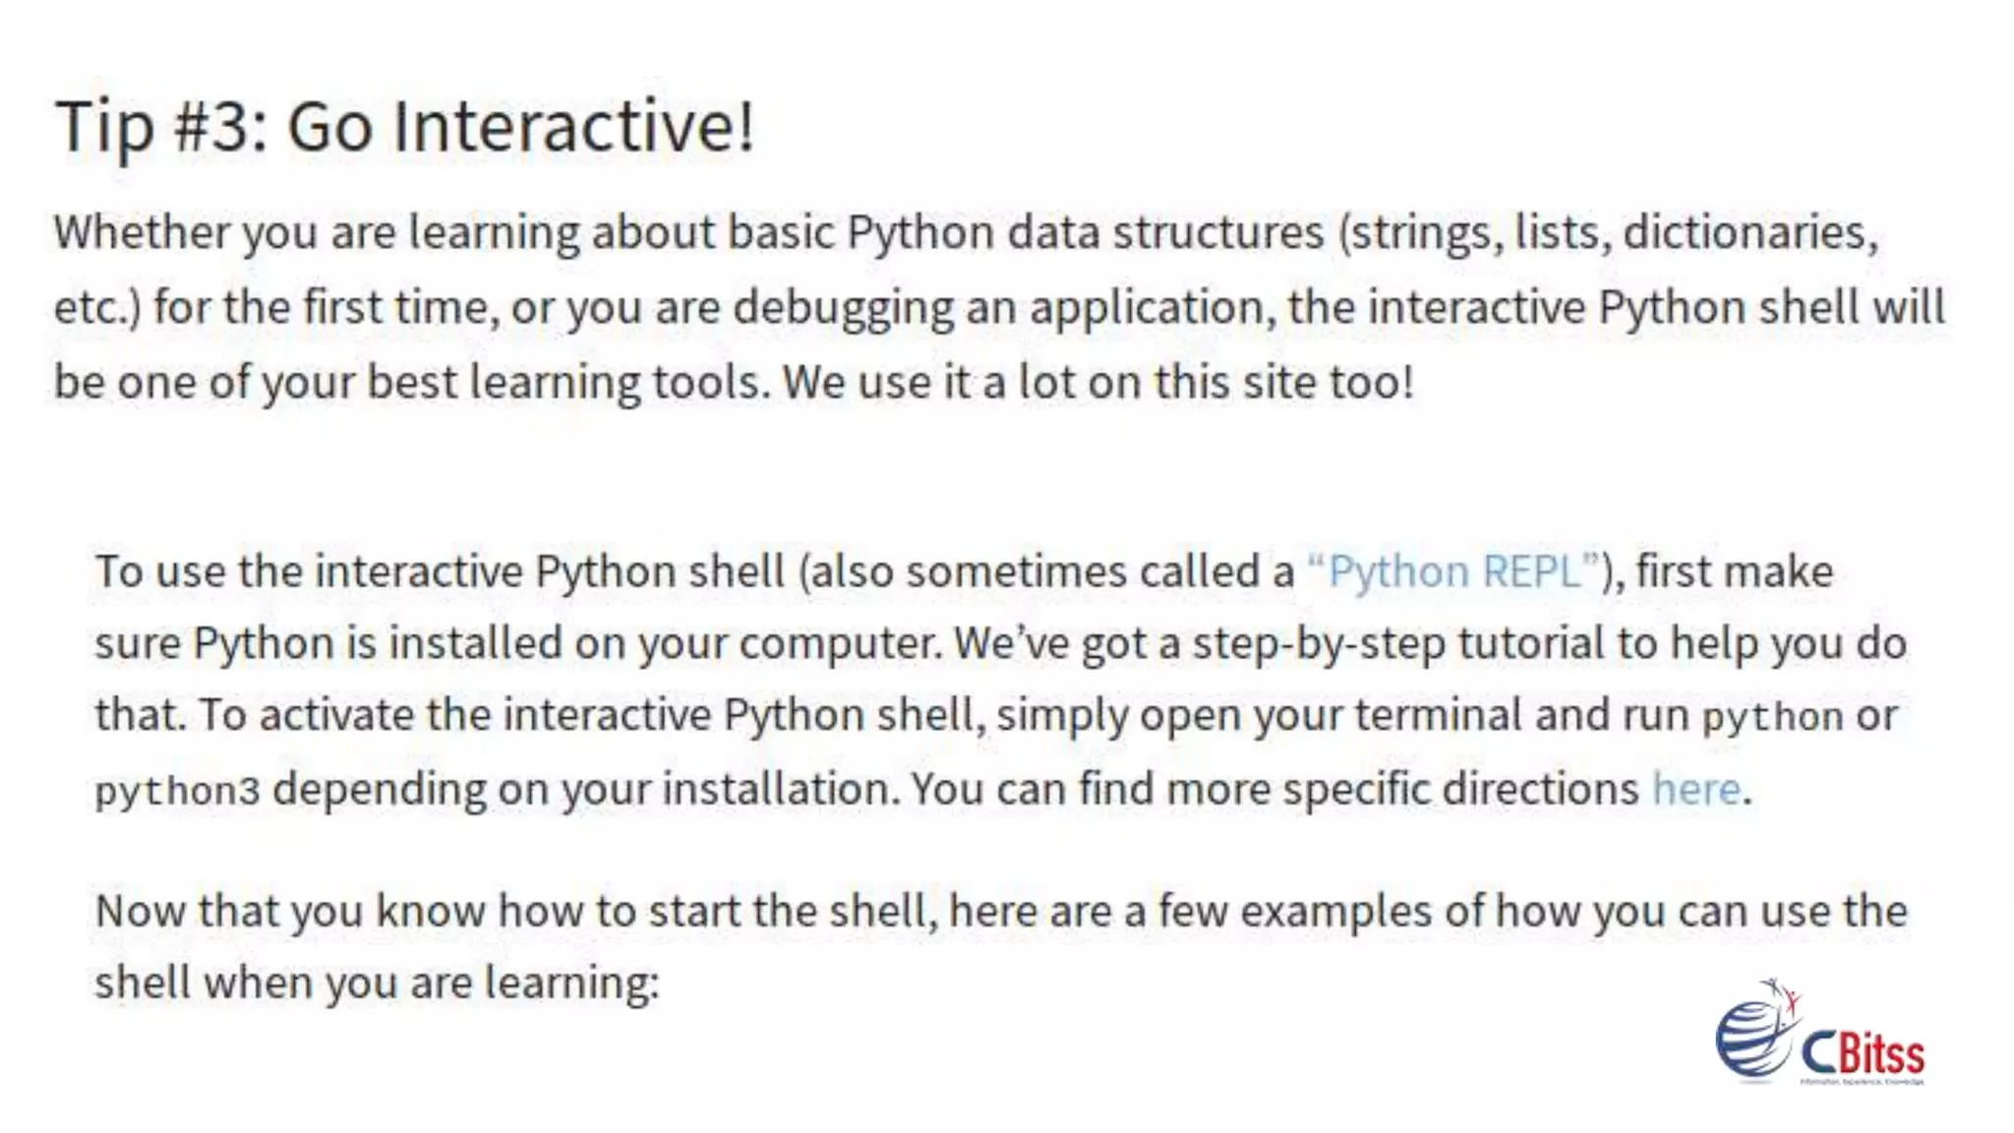The height and width of the screenshot is (1133, 2014).
Task: Click the tiny tagline under the CBitss logo
Action: pyautogui.click(x=1862, y=1082)
